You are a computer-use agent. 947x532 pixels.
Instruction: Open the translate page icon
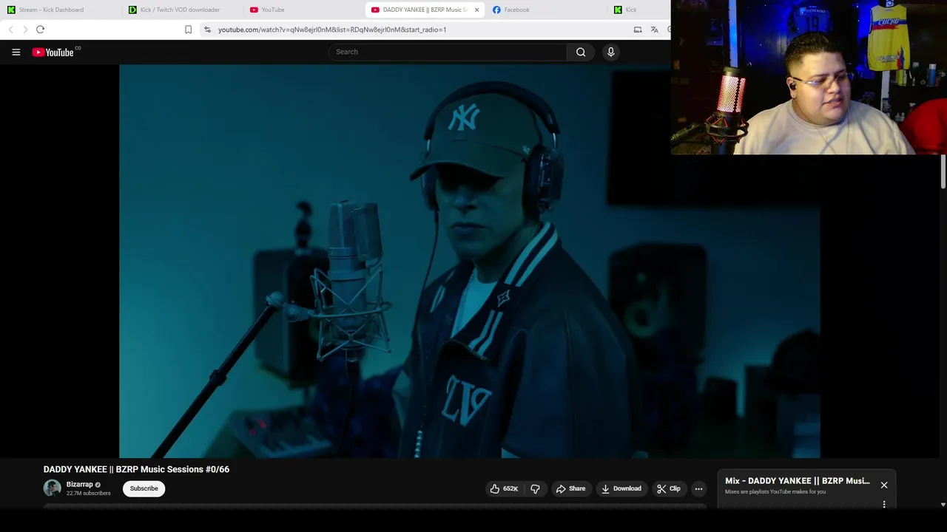point(654,30)
